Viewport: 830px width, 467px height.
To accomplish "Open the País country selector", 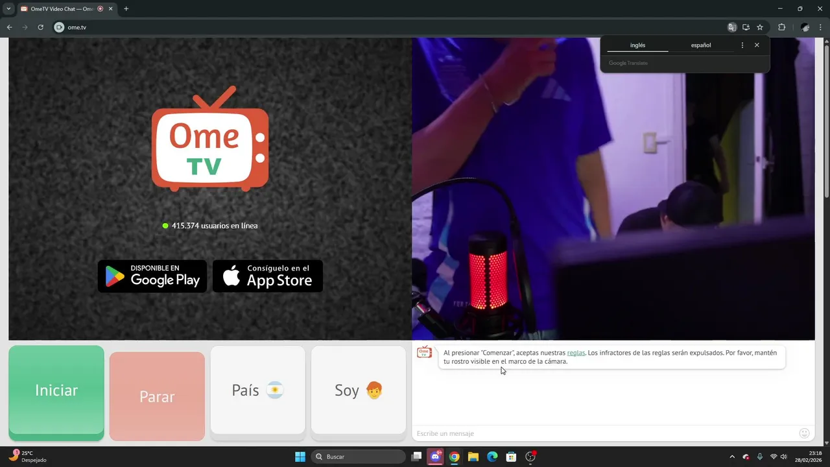I will point(257,390).
